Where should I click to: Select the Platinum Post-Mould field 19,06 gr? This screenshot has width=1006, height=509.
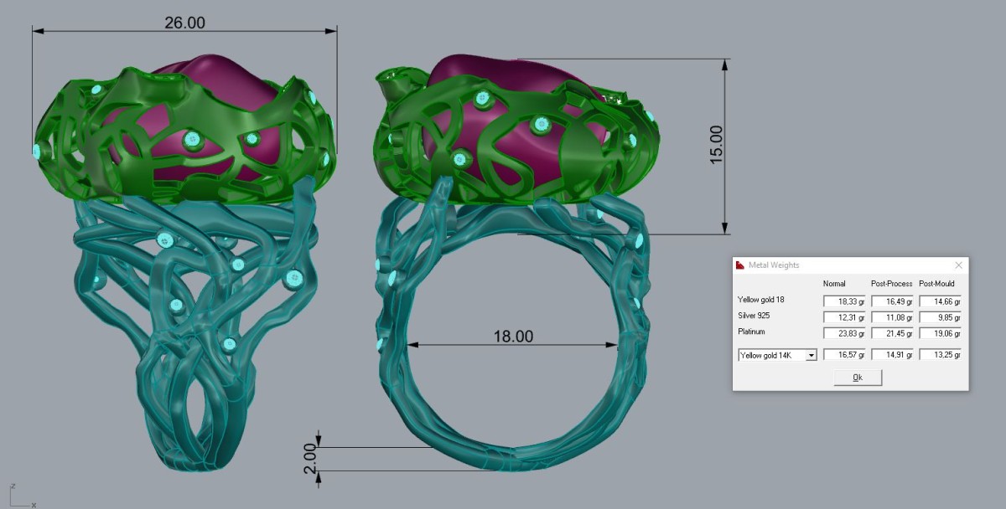coord(940,332)
